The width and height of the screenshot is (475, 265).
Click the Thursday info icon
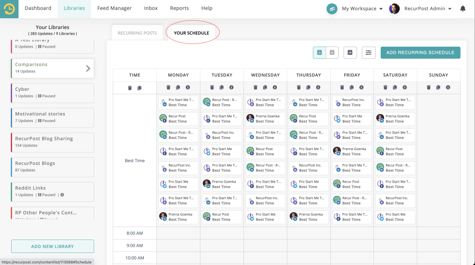[x=318, y=88]
